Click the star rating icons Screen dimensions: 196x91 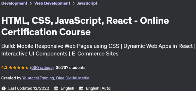pos(19,68)
